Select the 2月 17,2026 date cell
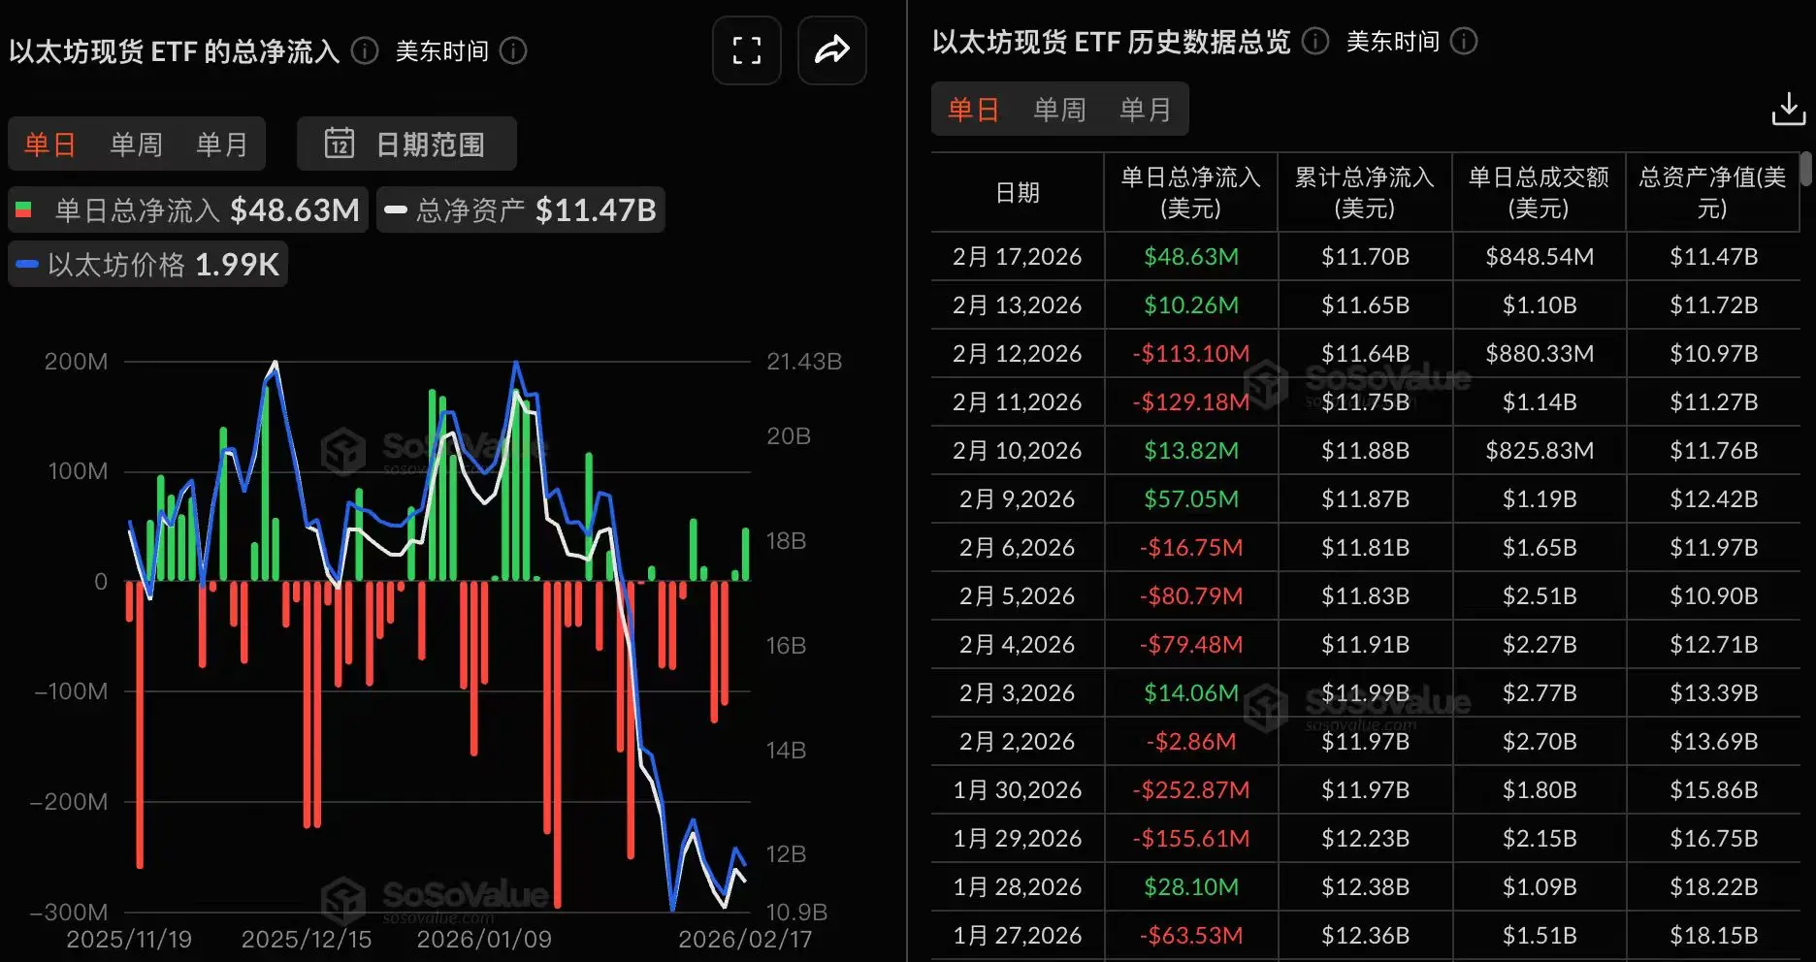Viewport: 1816px width, 962px height. tap(1018, 256)
